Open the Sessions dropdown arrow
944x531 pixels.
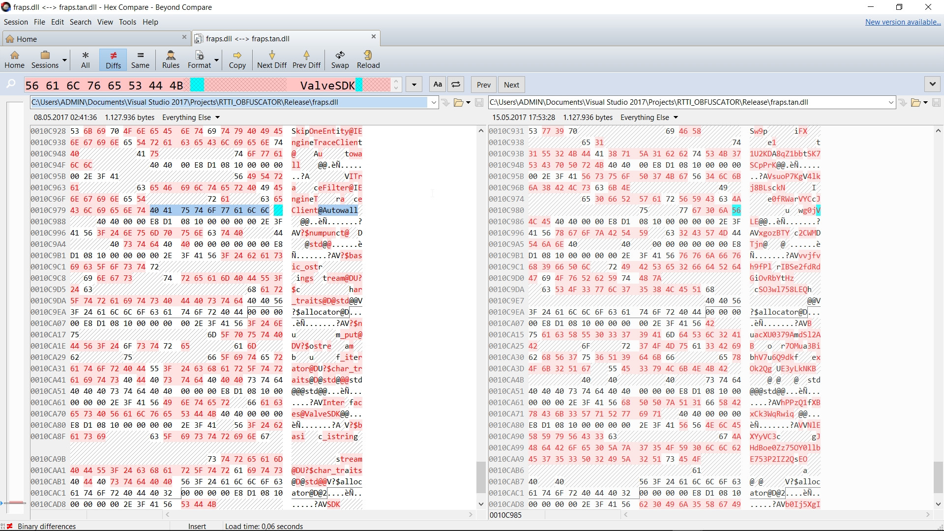pyautogui.click(x=64, y=60)
